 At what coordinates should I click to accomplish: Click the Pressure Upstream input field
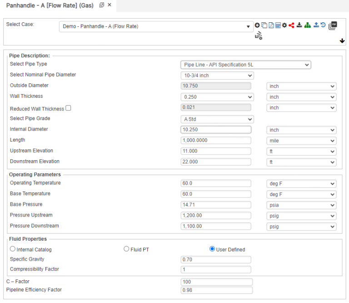click(x=216, y=215)
